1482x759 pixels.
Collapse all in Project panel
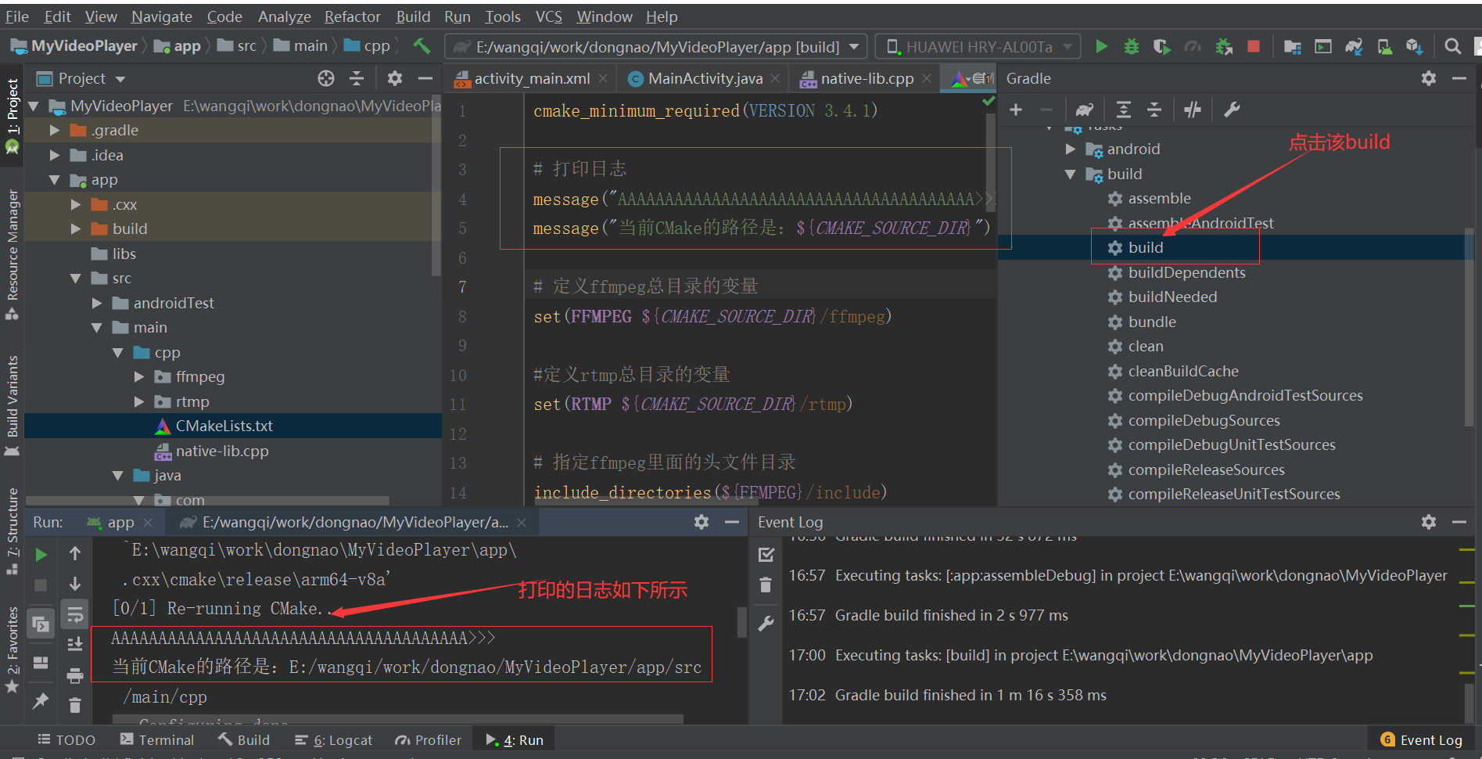point(357,78)
